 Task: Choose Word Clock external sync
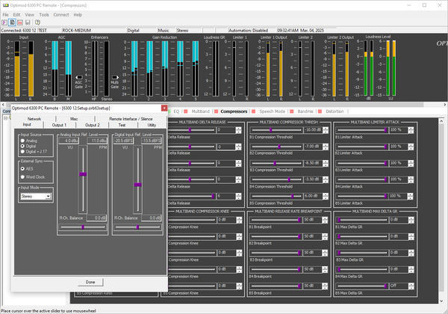(x=22, y=176)
